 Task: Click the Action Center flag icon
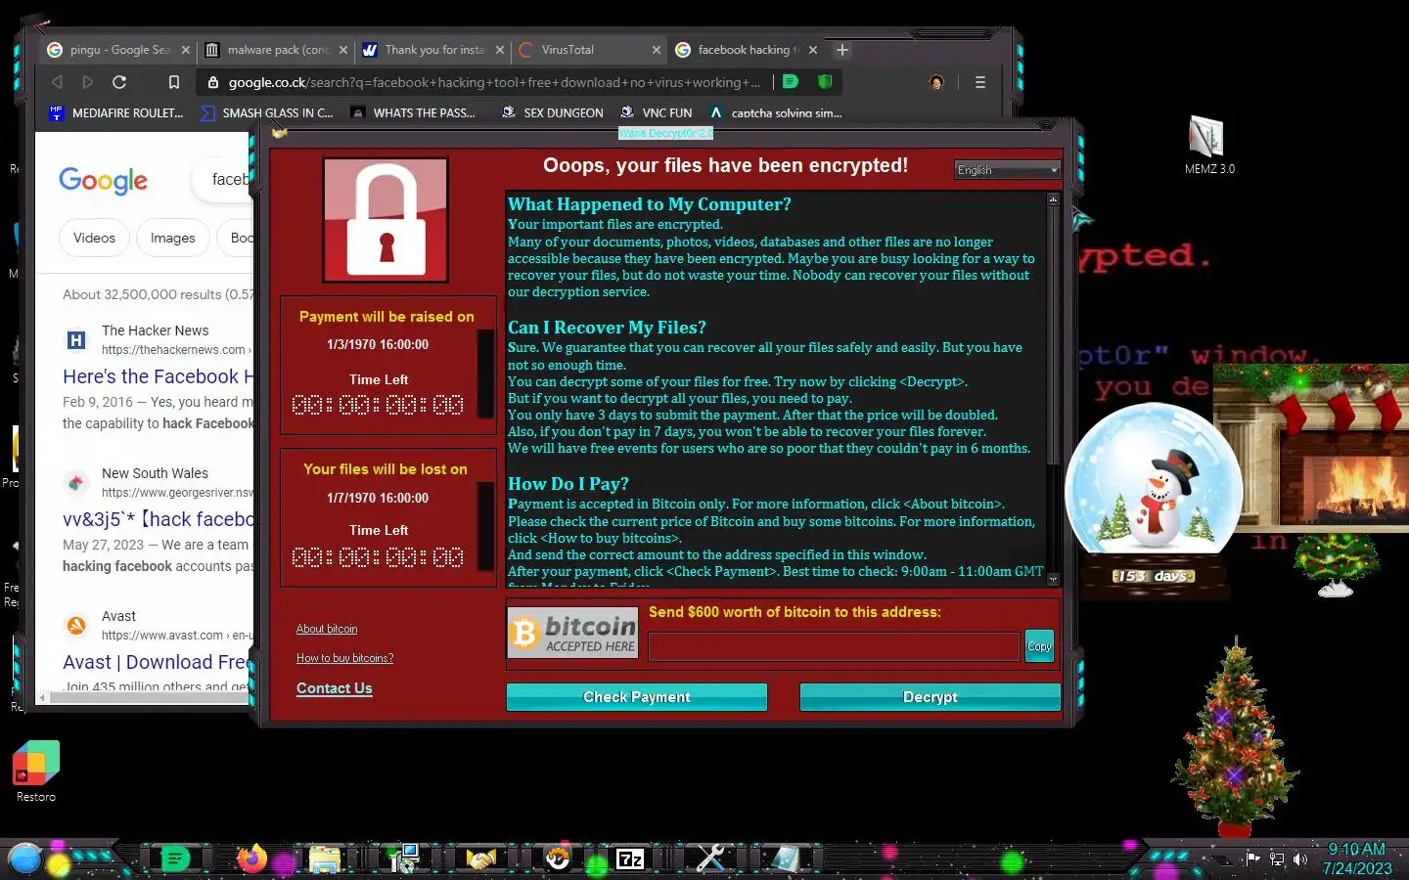tap(1253, 858)
